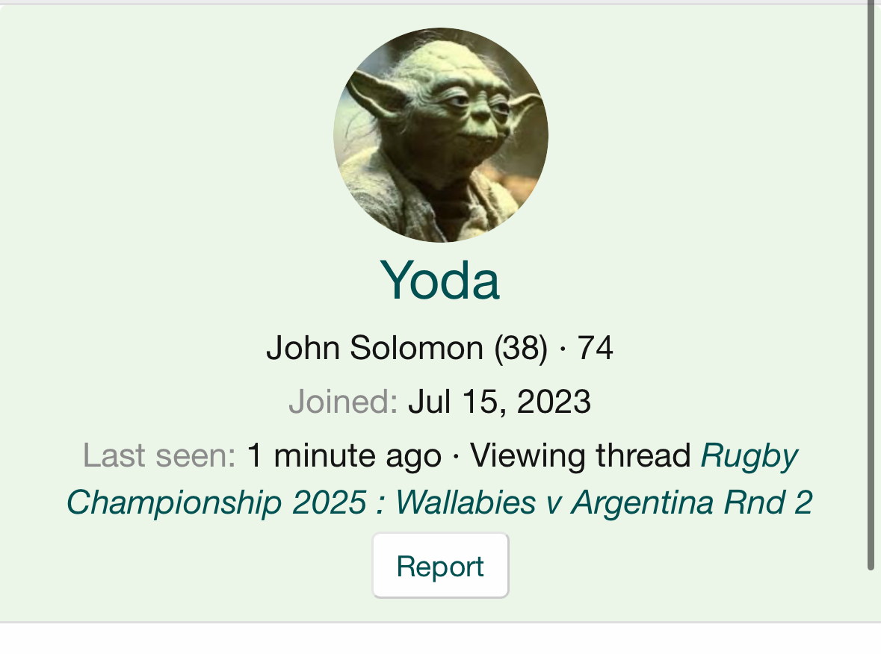Screen dimensions: 881x654
Task: Click the Championship 2025 part of thread link
Action: (216, 502)
